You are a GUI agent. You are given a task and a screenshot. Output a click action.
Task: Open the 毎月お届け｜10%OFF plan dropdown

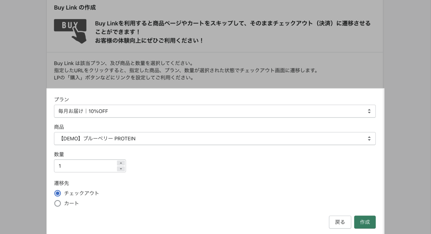click(x=215, y=111)
